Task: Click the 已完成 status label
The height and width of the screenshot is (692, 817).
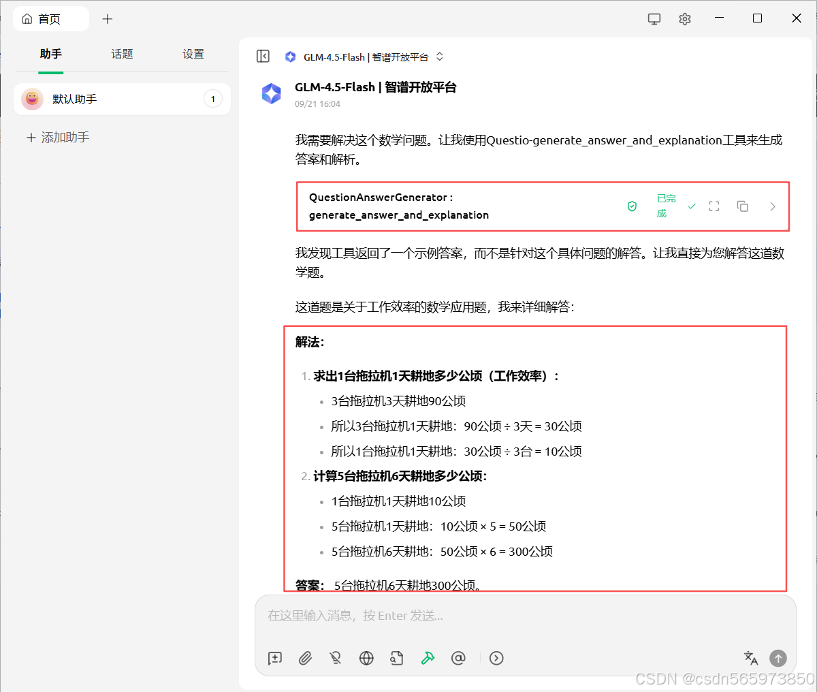Action: (666, 206)
